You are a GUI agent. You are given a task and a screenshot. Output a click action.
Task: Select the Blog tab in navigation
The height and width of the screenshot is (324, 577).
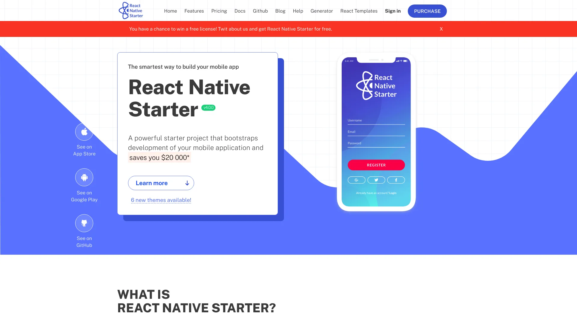[x=280, y=11]
